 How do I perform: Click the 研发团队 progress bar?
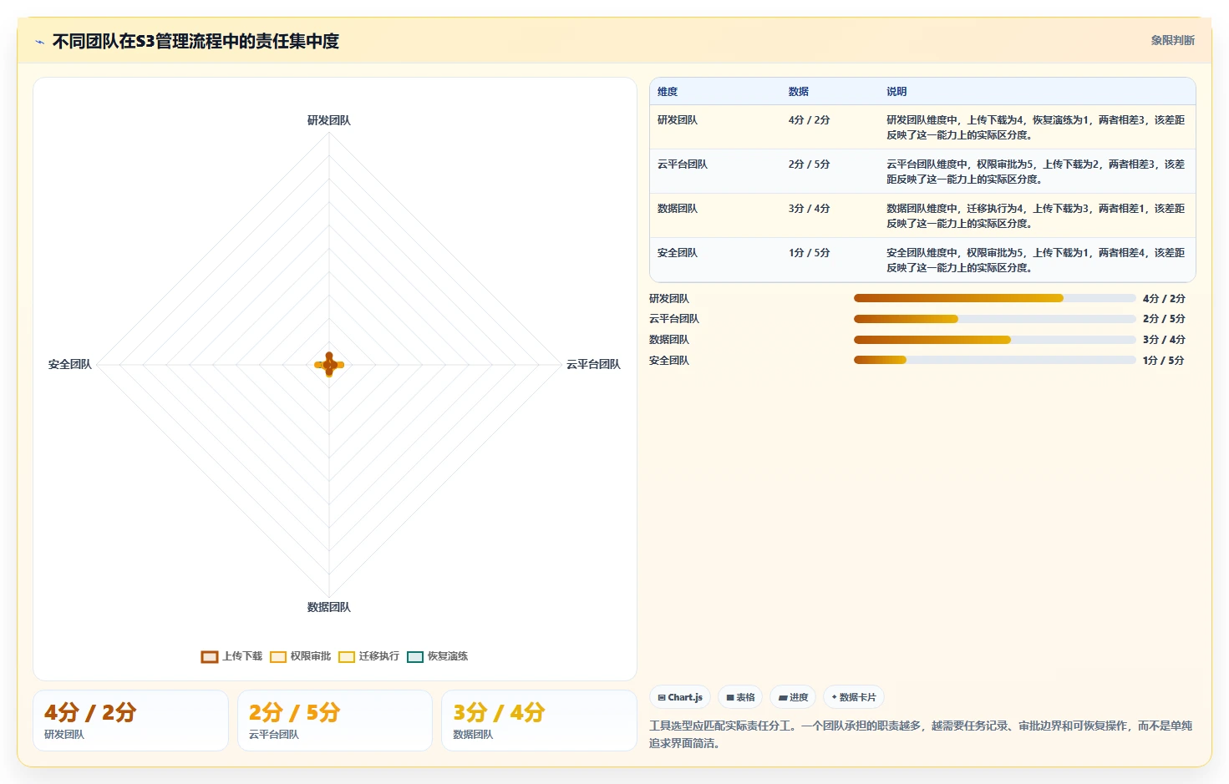994,298
